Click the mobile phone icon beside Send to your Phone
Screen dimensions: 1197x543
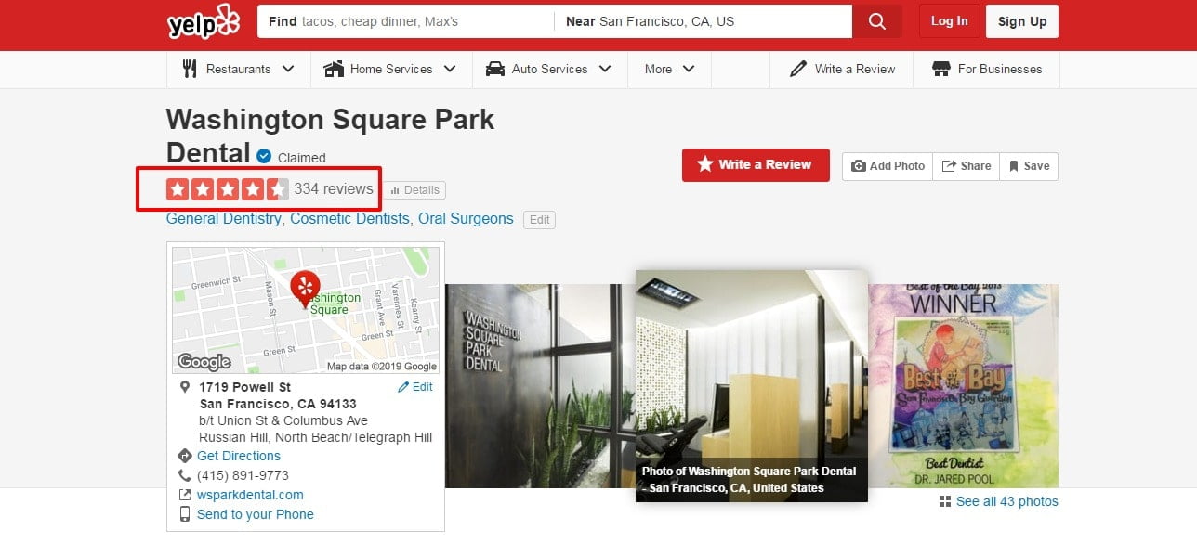click(x=185, y=514)
